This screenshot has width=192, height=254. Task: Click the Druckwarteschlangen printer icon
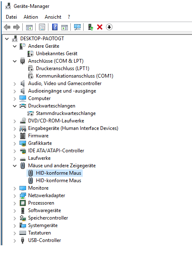(x=23, y=106)
